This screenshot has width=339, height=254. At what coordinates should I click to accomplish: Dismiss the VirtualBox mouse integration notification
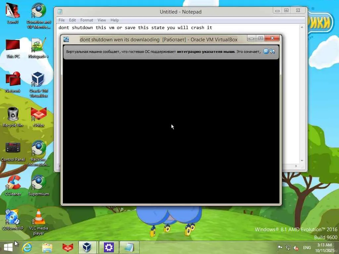pos(266,51)
